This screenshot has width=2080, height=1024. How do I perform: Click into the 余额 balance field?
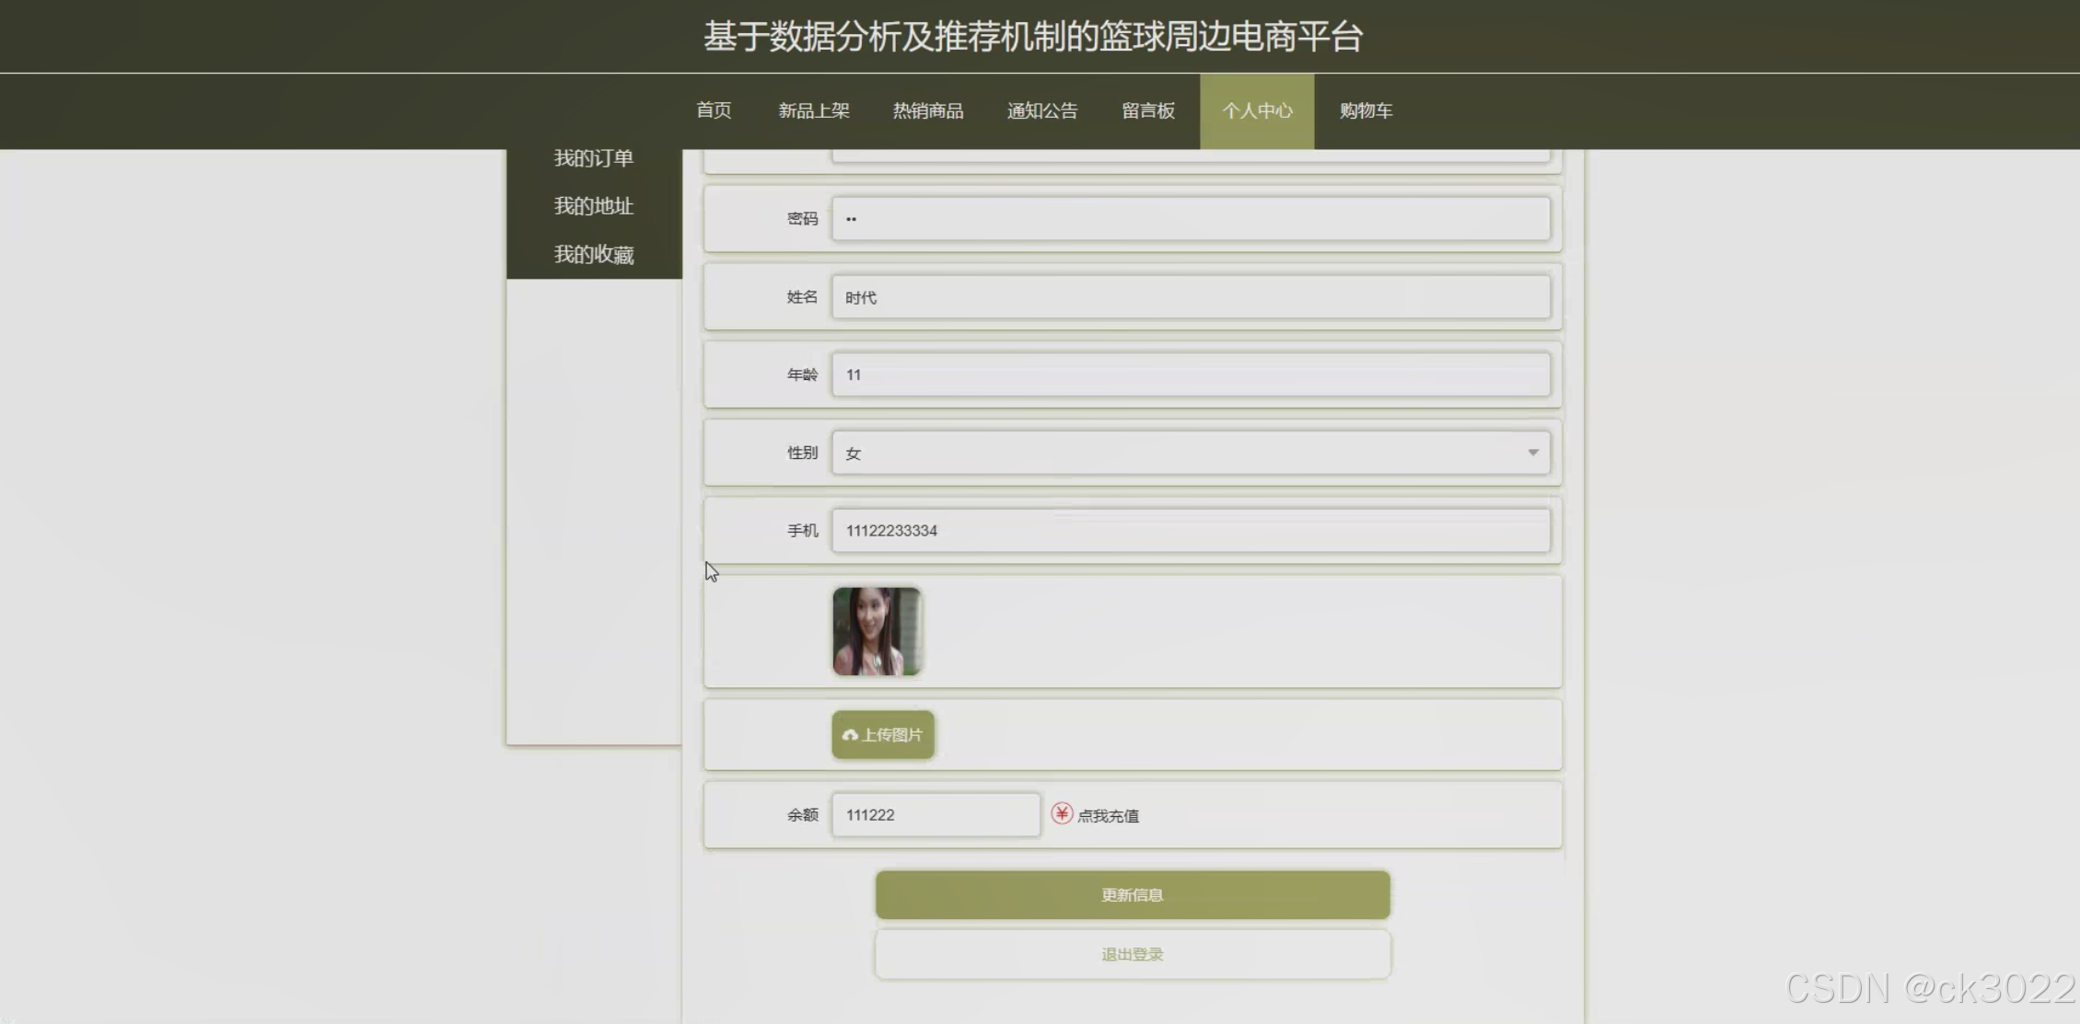pos(935,815)
